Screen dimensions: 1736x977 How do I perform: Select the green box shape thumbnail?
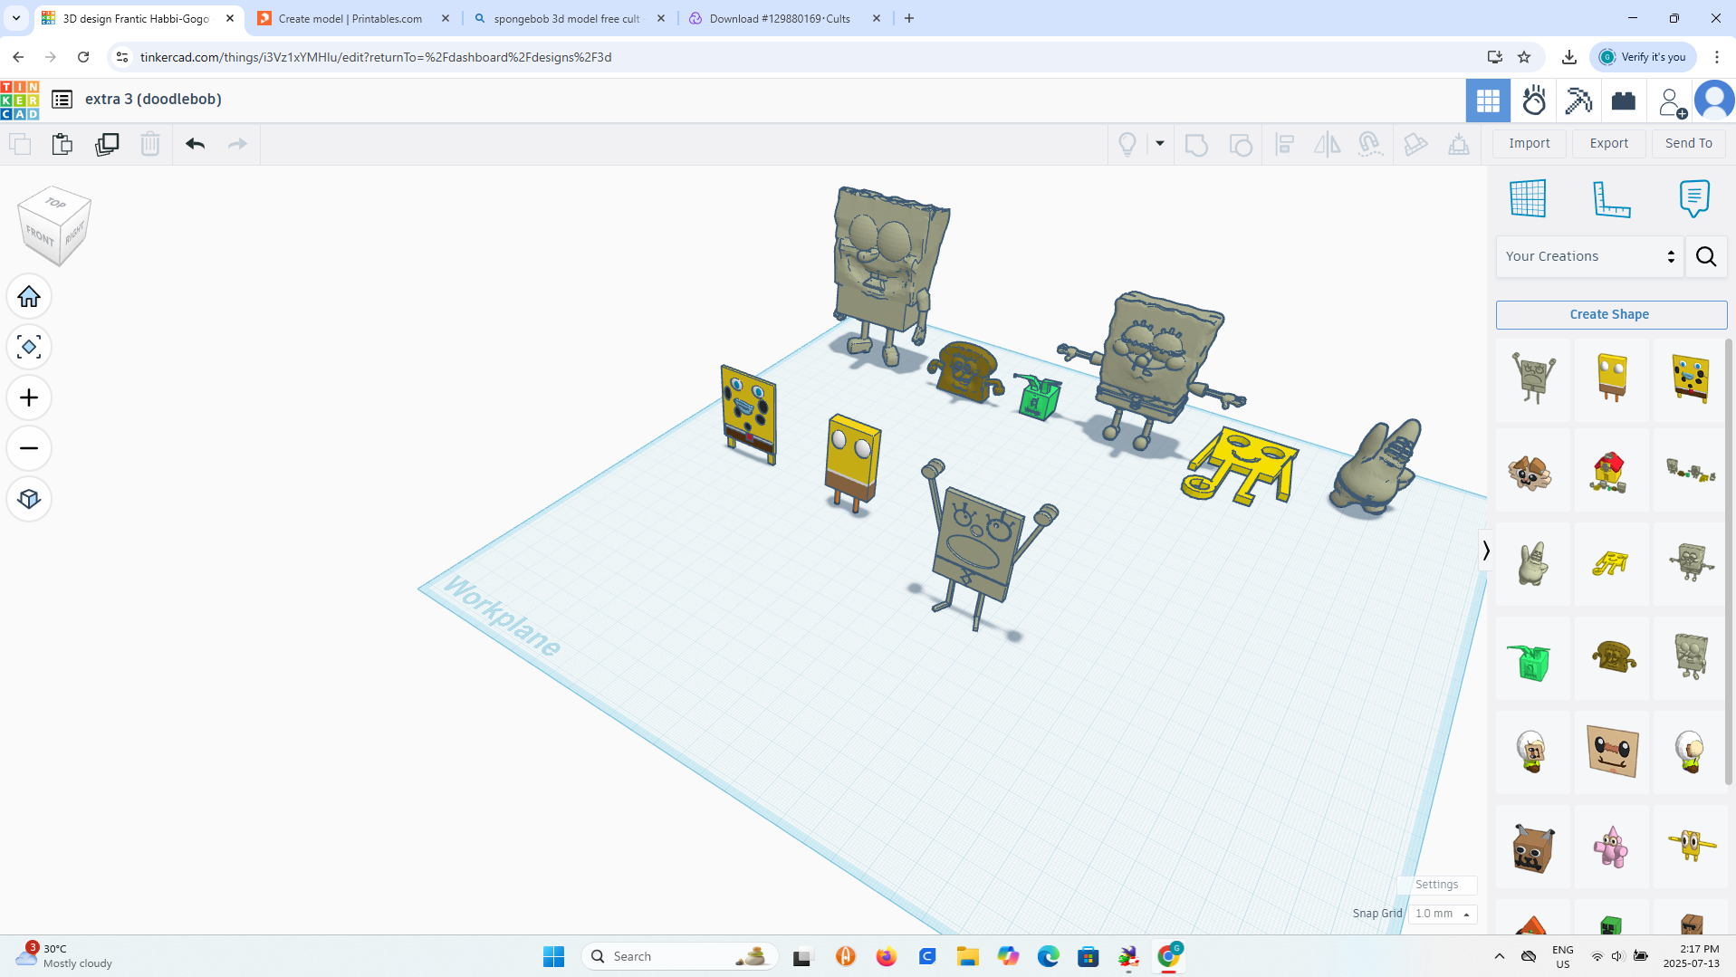click(1532, 659)
